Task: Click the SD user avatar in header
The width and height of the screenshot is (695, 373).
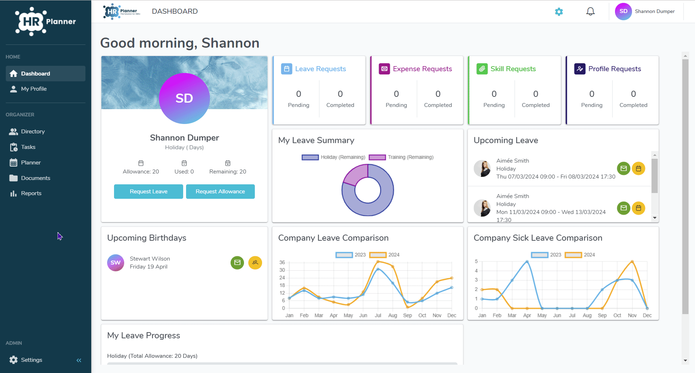Action: point(623,12)
